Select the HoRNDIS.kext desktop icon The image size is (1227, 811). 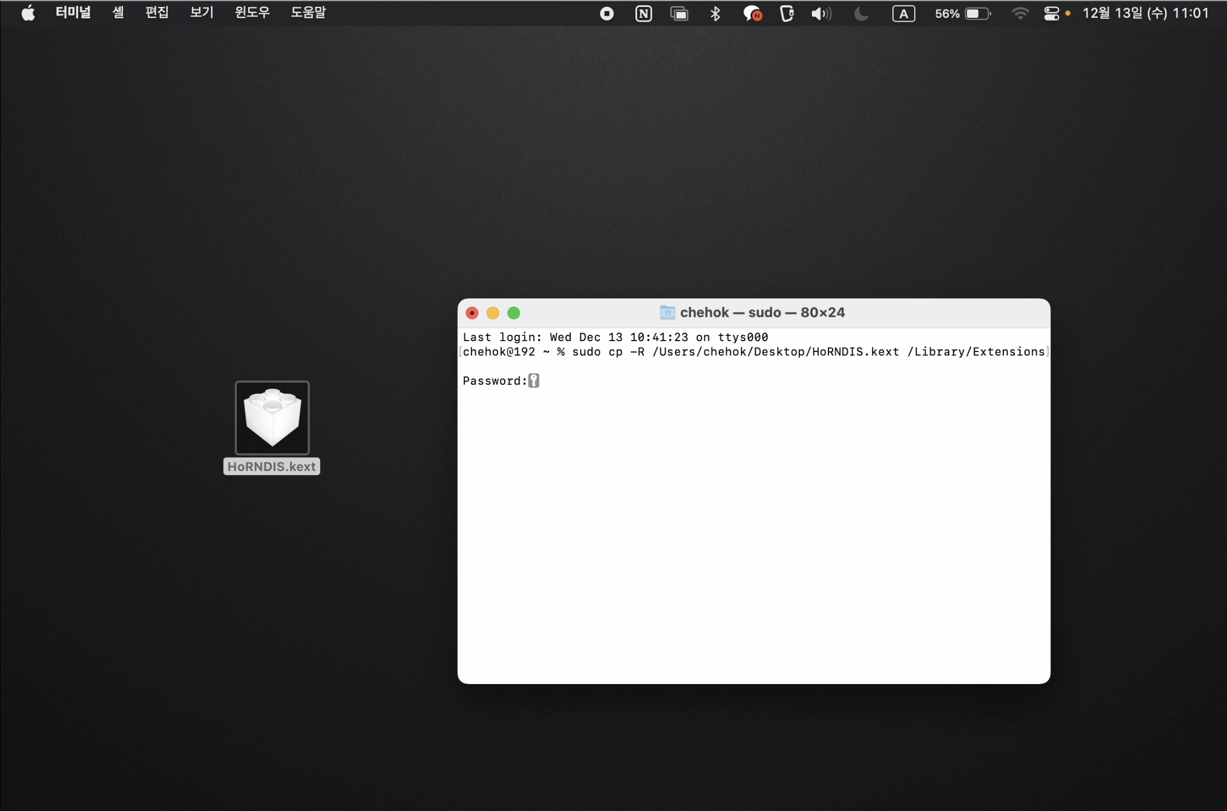click(x=272, y=418)
